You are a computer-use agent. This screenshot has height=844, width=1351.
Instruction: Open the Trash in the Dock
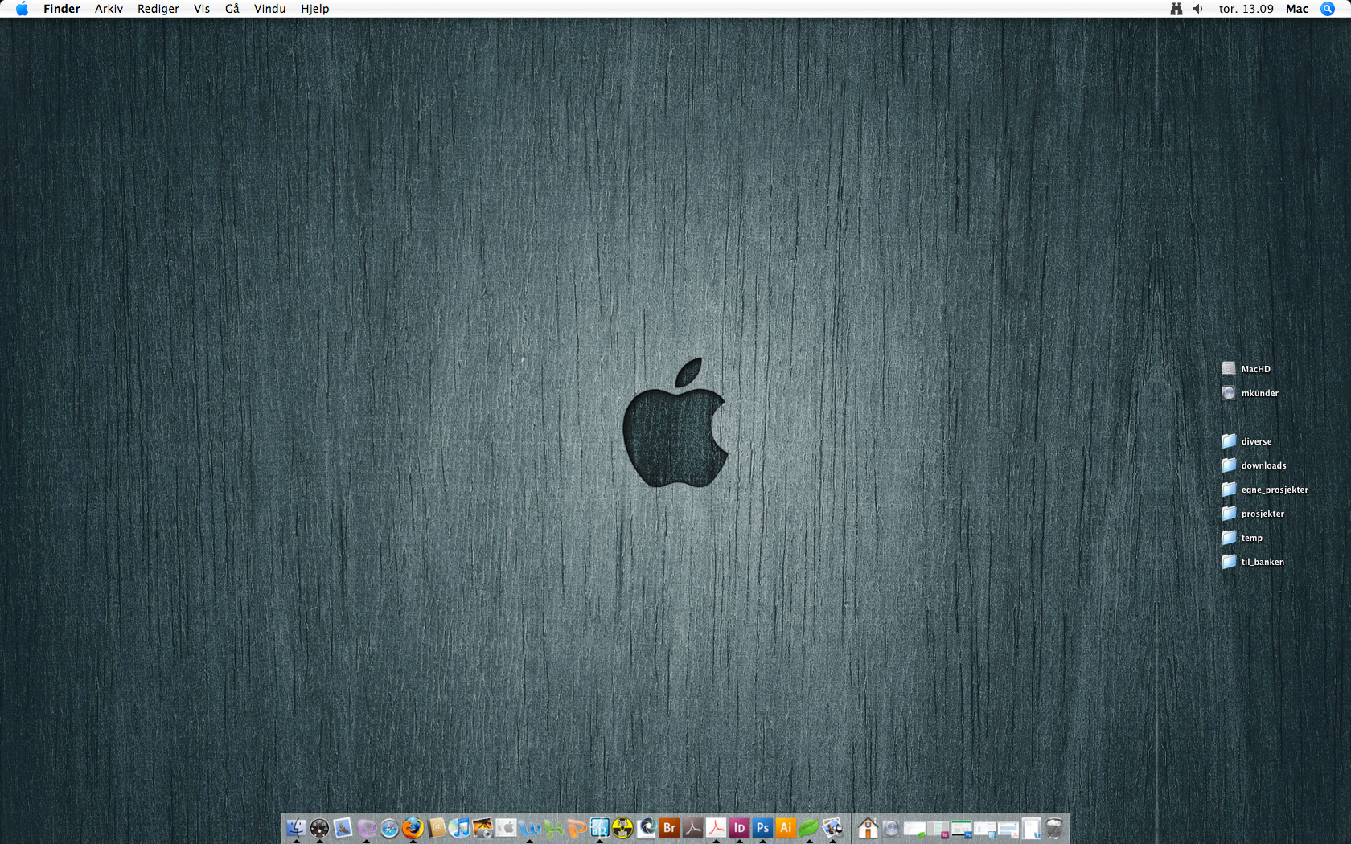point(1054,828)
